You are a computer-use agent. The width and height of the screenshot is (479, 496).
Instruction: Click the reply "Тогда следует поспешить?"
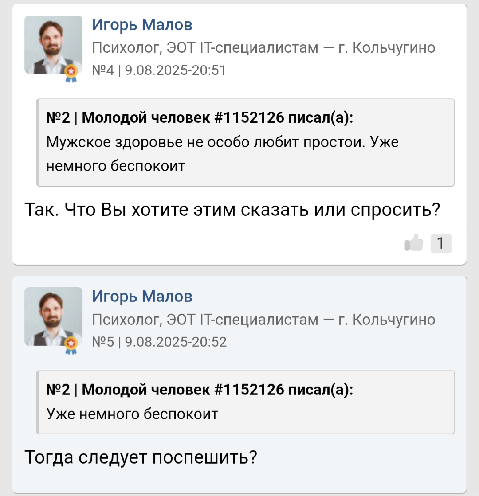(141, 457)
